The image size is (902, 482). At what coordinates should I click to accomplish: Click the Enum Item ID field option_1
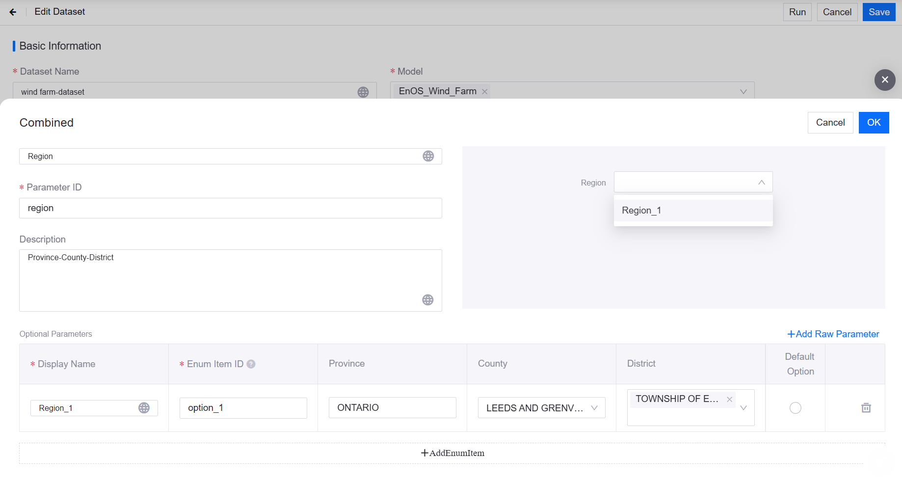243,408
